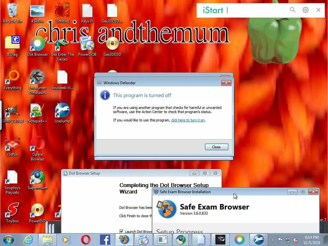Switch to Supermium taskbar item

(181, 240)
